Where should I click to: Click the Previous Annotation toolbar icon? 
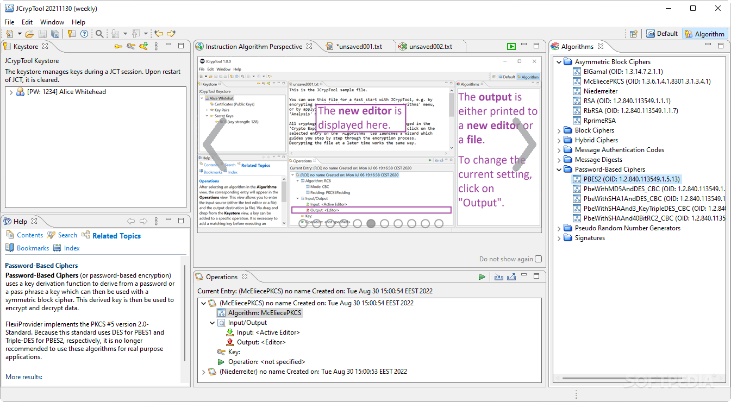click(136, 34)
